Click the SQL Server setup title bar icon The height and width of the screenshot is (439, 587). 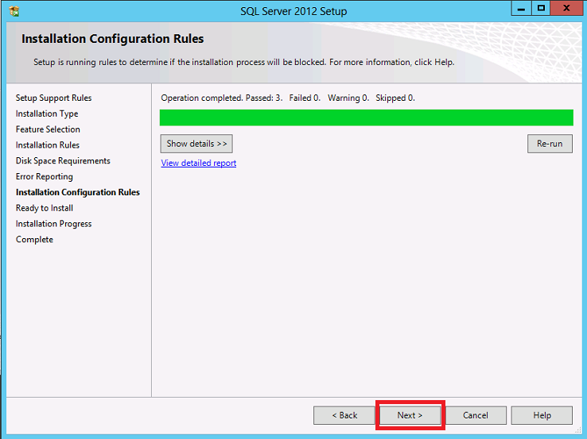click(14, 11)
